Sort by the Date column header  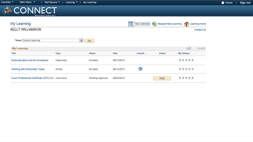(115, 53)
